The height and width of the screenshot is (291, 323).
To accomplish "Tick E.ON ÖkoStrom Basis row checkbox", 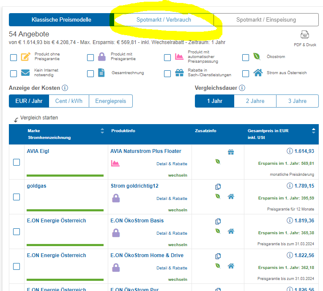I will click(16, 232).
